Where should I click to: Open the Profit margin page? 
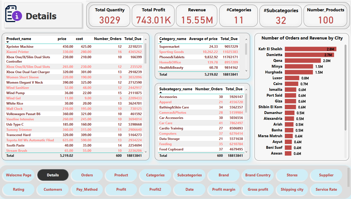[223, 190]
